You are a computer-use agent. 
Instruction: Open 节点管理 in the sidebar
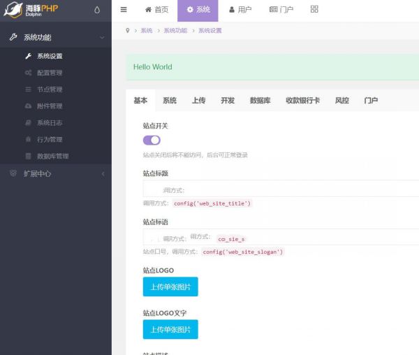click(49, 89)
